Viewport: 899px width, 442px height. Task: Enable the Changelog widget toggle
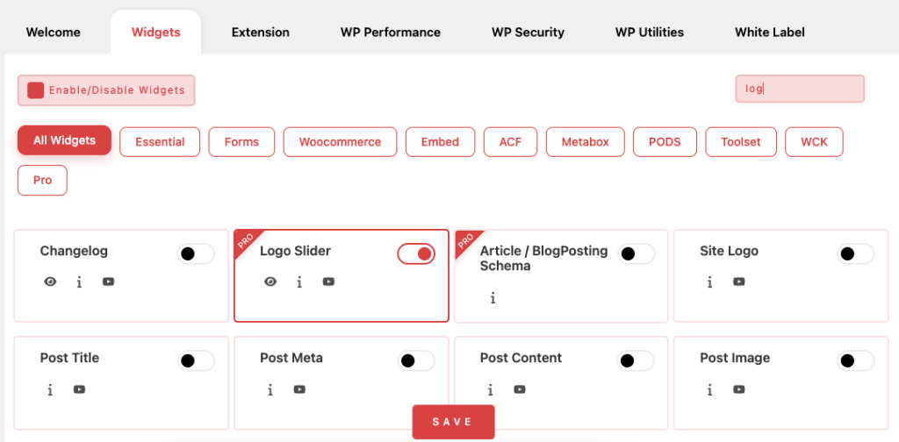coord(196,254)
